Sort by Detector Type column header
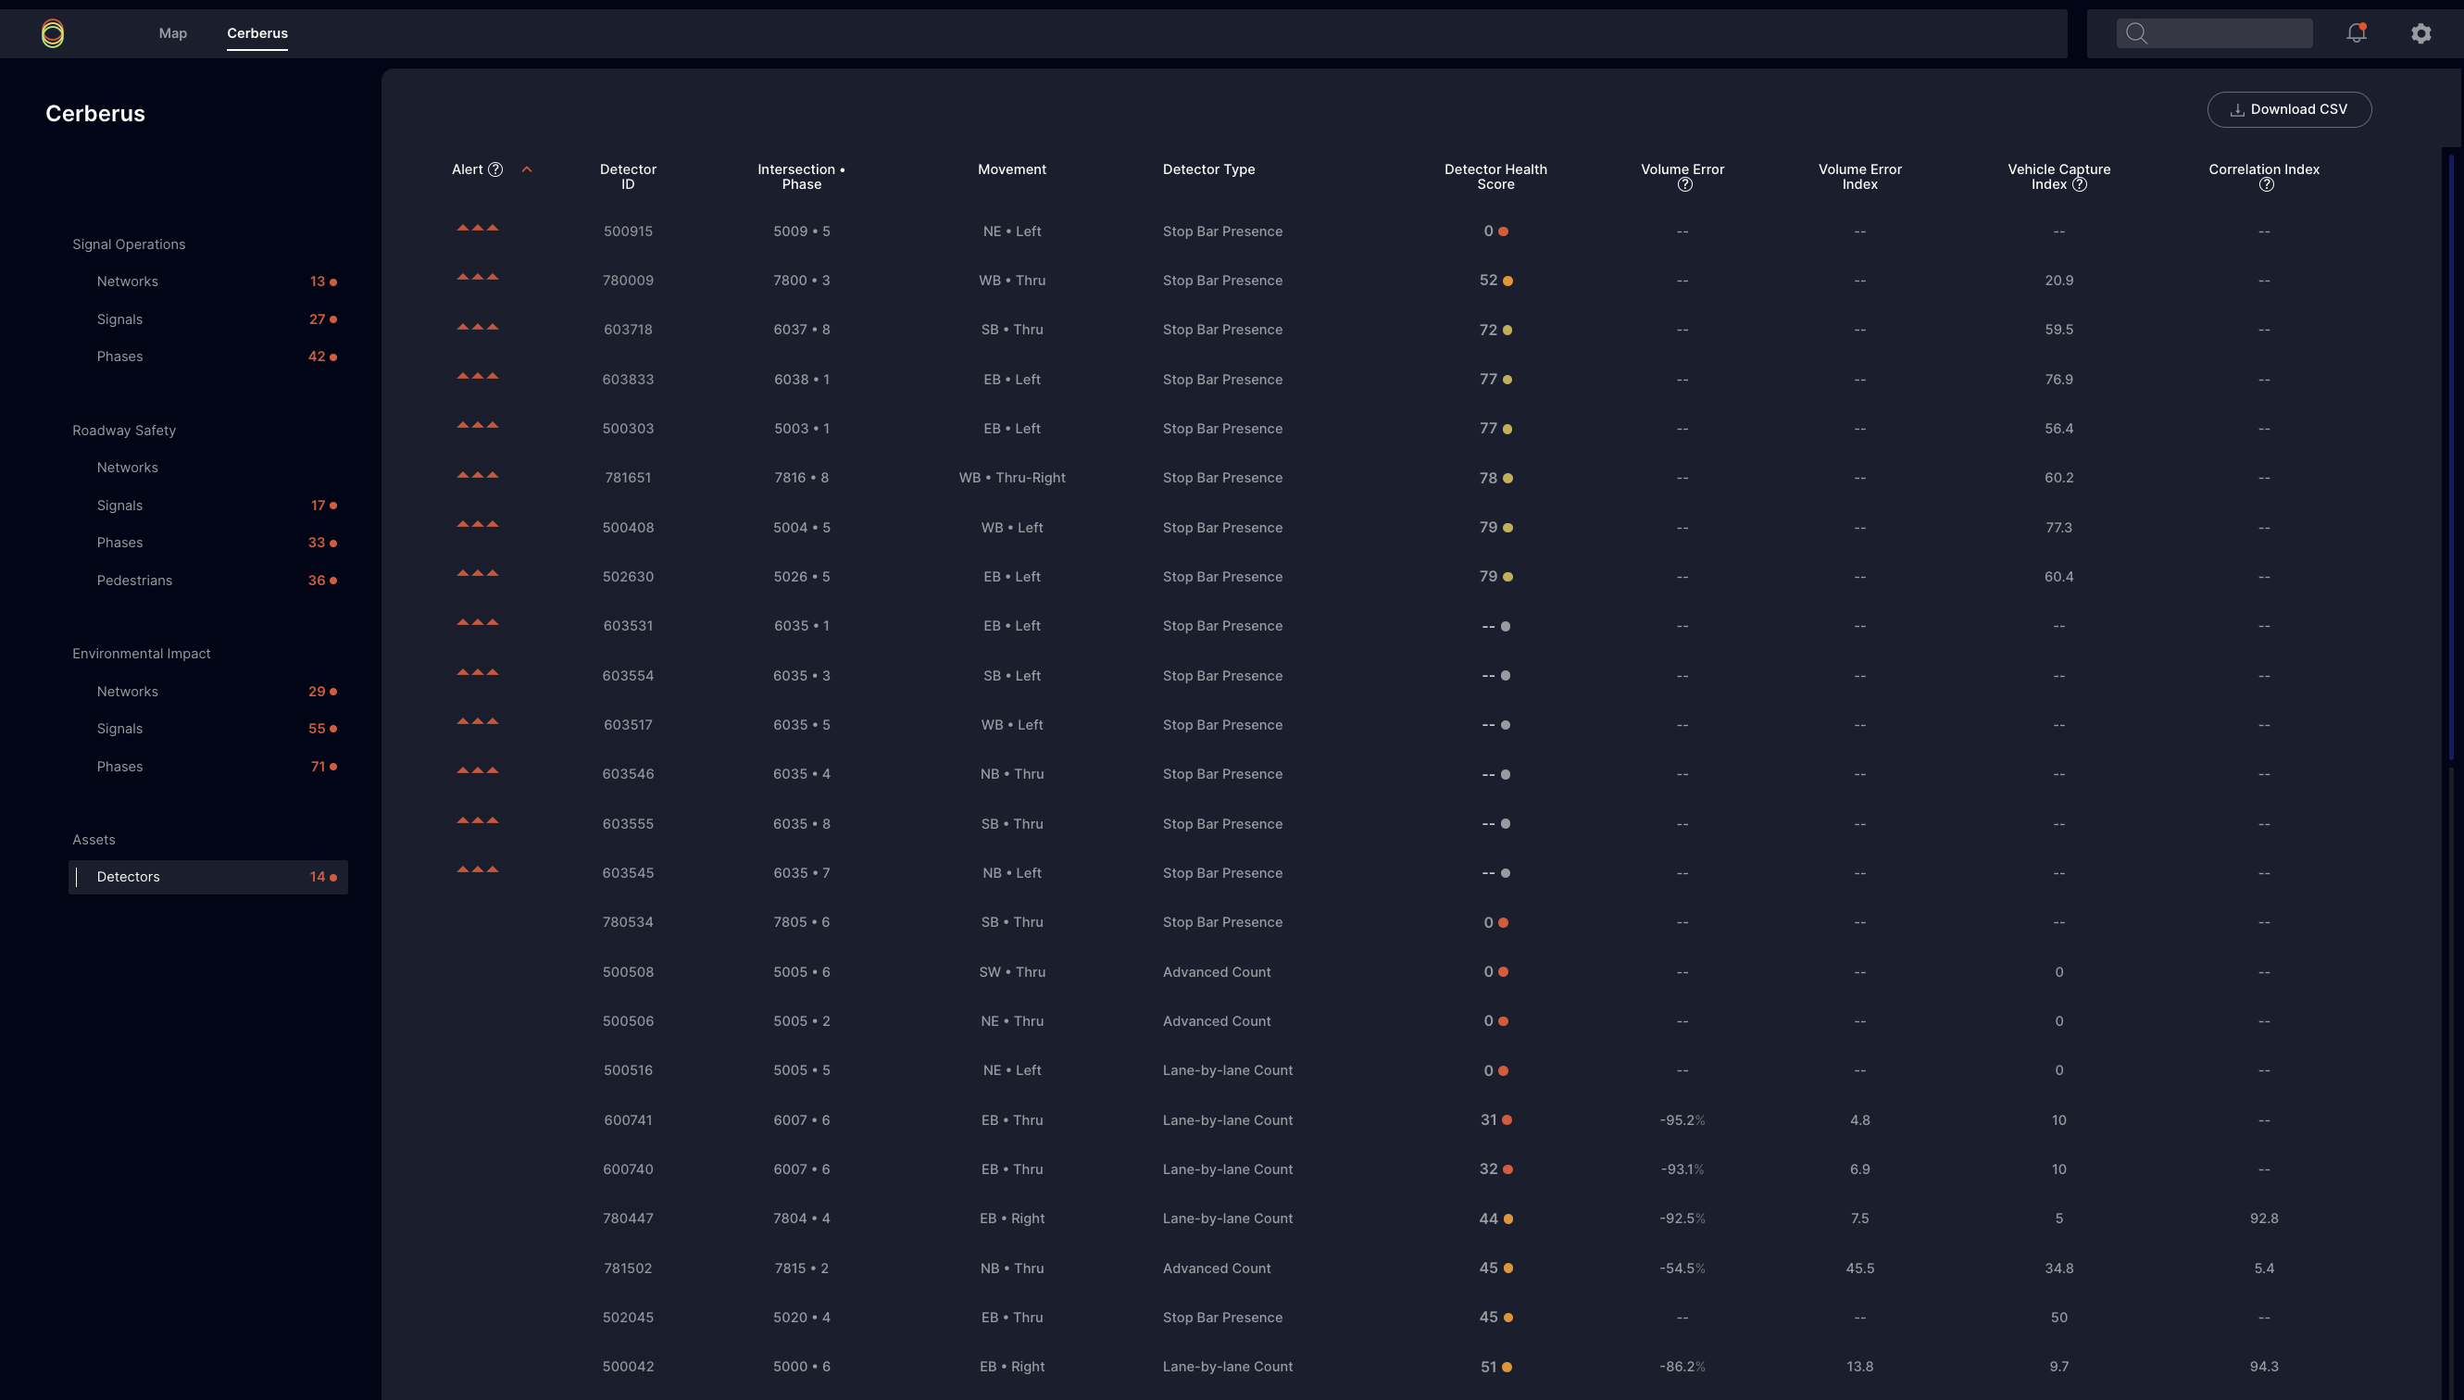The height and width of the screenshot is (1400, 2464). (x=1208, y=169)
